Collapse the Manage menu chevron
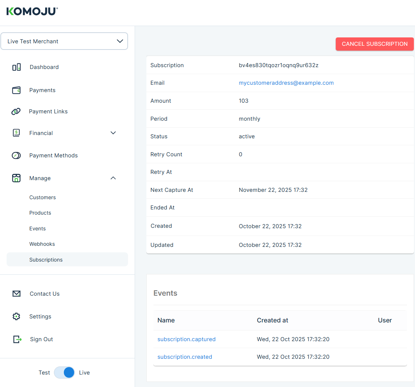 113,178
